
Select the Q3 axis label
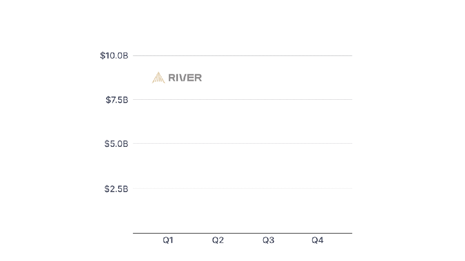coord(268,240)
